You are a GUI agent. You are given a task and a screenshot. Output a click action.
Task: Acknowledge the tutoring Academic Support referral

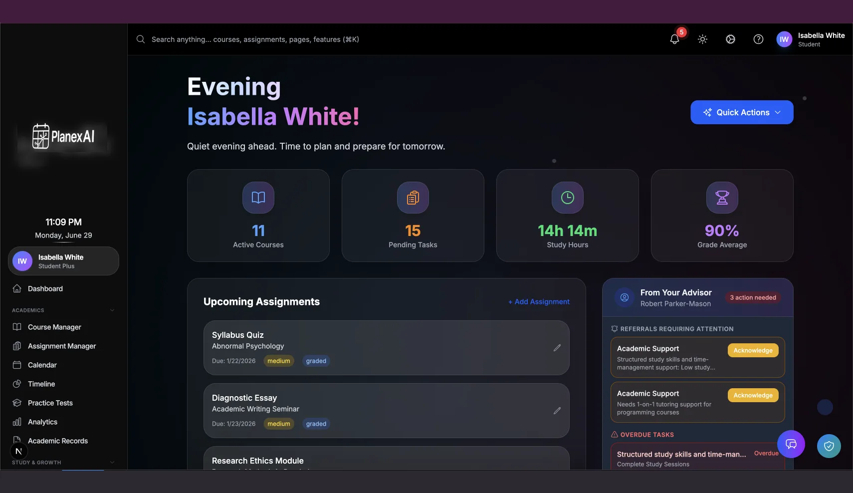click(x=753, y=396)
